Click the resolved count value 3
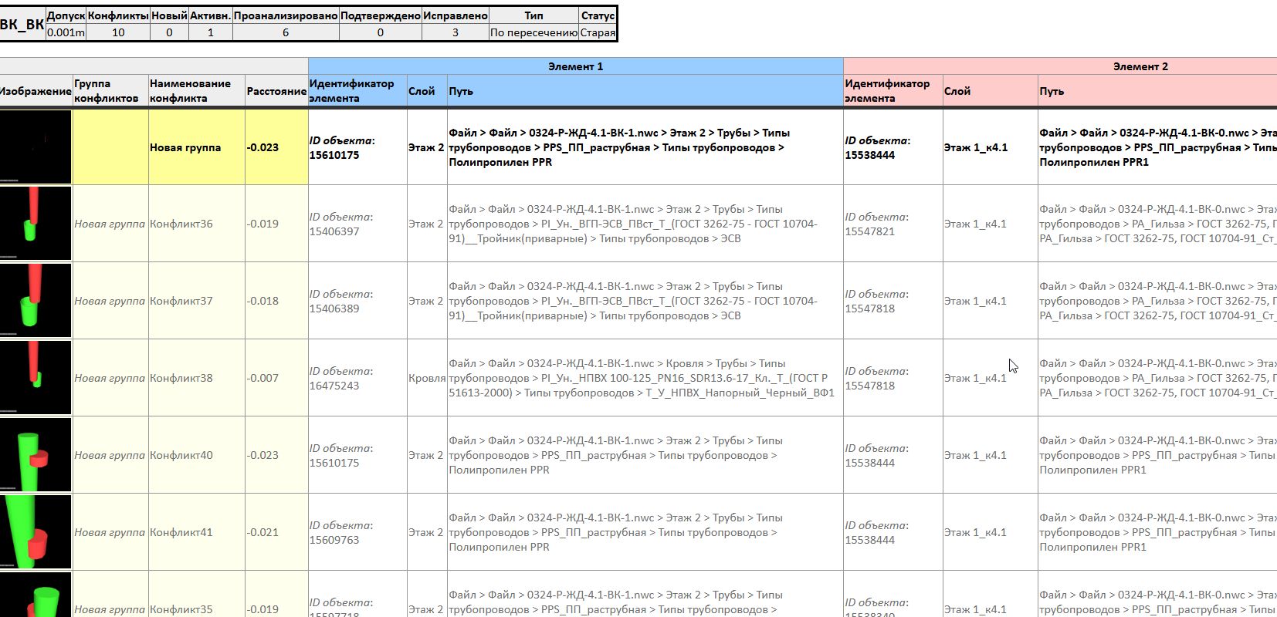This screenshot has width=1277, height=617. [x=456, y=32]
